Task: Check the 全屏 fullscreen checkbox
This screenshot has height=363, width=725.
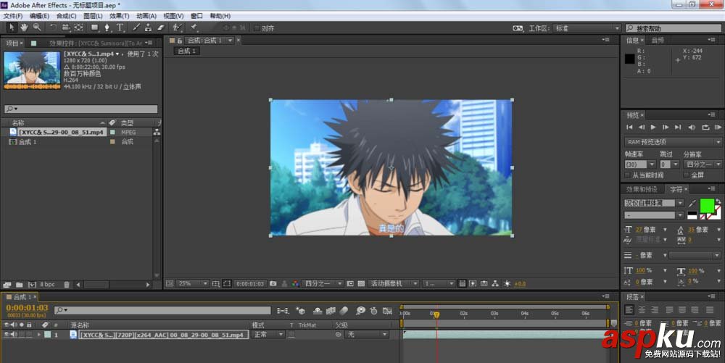Action: (686, 175)
